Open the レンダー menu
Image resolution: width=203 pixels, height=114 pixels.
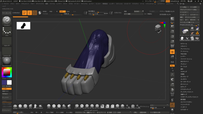112,4
